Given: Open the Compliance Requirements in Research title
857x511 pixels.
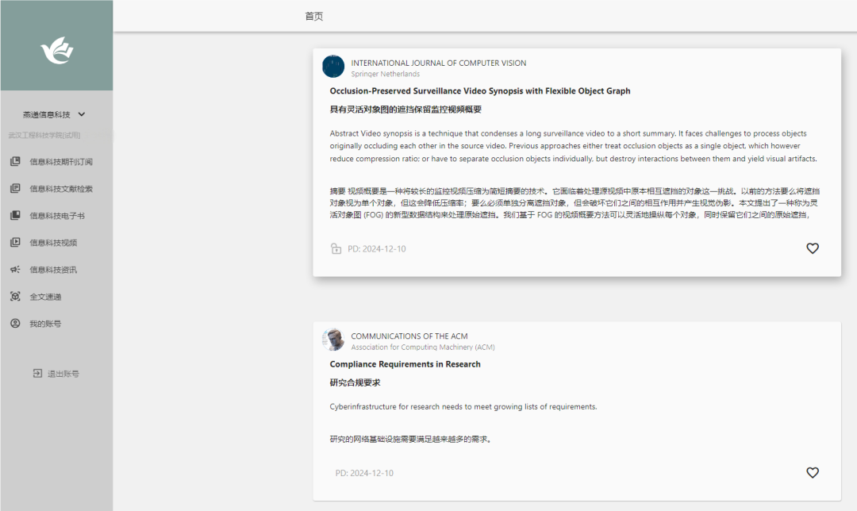Looking at the screenshot, I should (405, 364).
